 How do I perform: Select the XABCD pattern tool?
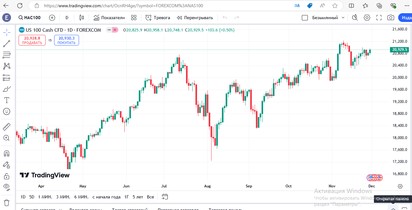coord(7,66)
